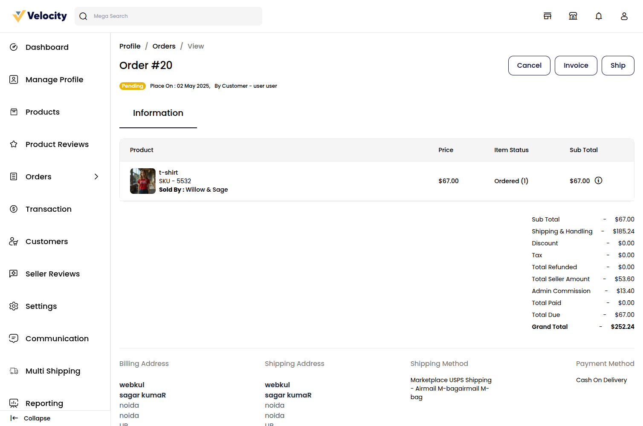Click Profile breadcrumb link

[130, 46]
